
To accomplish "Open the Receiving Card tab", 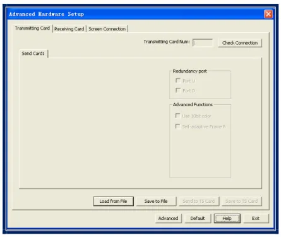I will coord(69,29).
